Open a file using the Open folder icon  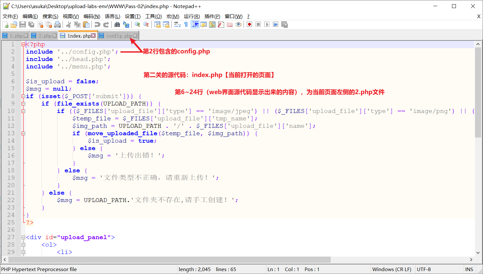point(14,25)
